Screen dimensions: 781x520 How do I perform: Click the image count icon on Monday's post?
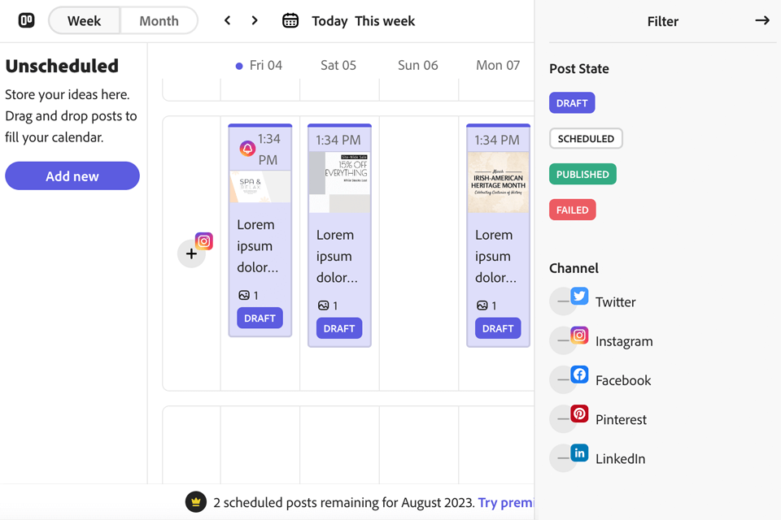[x=482, y=305]
